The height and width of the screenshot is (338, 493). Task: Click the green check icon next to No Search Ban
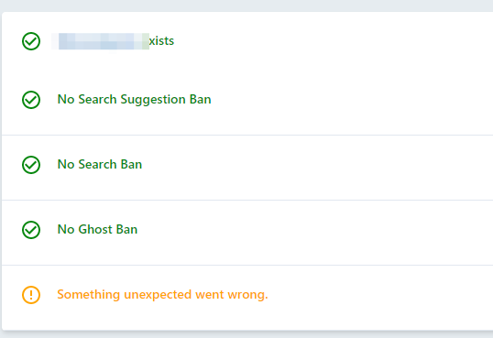31,165
